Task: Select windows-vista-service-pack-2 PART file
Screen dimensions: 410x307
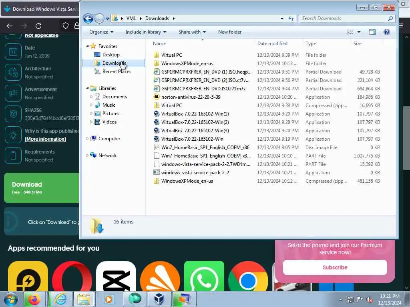Action: point(205,164)
